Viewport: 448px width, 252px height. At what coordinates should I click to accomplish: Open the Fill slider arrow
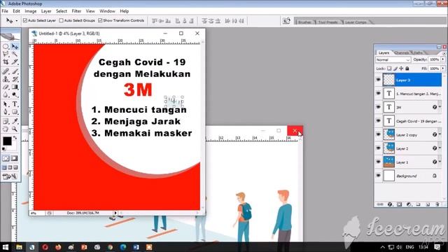(x=443, y=69)
